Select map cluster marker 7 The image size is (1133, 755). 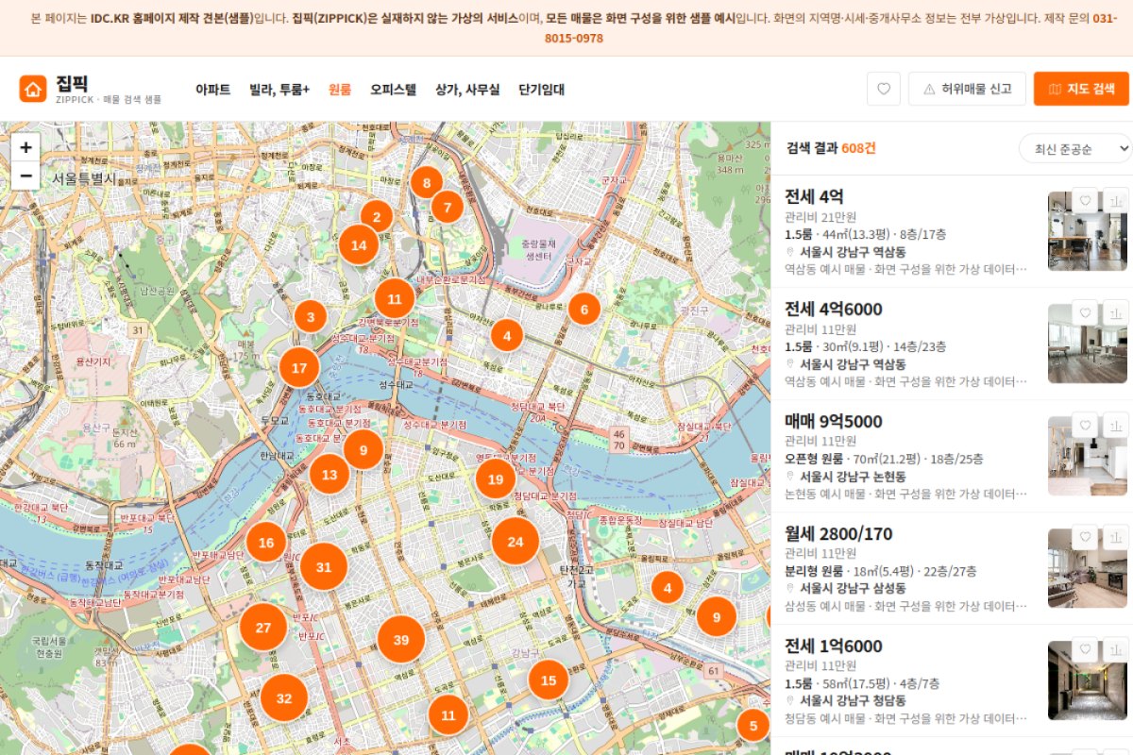pyautogui.click(x=448, y=207)
